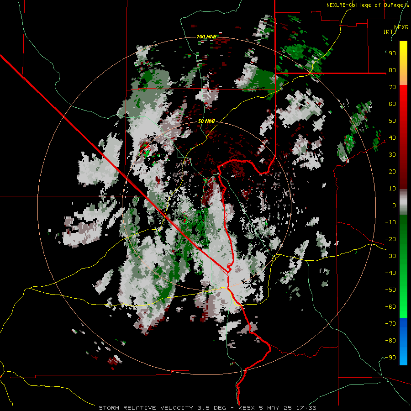Select the -20 label on velocity scale
This screenshot has height=411, width=411.
(x=390, y=239)
